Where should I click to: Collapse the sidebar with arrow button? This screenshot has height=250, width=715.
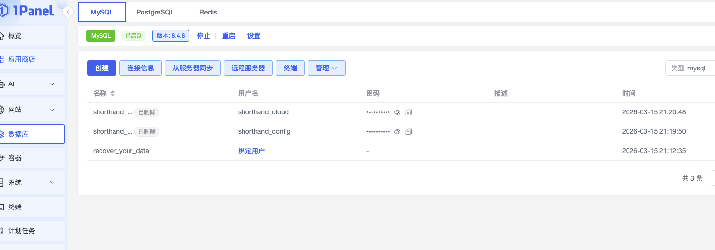(68, 12)
